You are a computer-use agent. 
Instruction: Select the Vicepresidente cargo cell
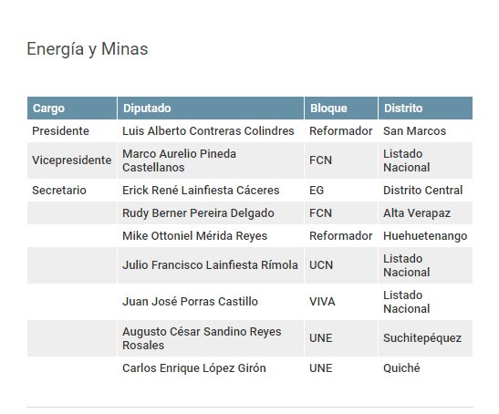pyautogui.click(x=72, y=160)
